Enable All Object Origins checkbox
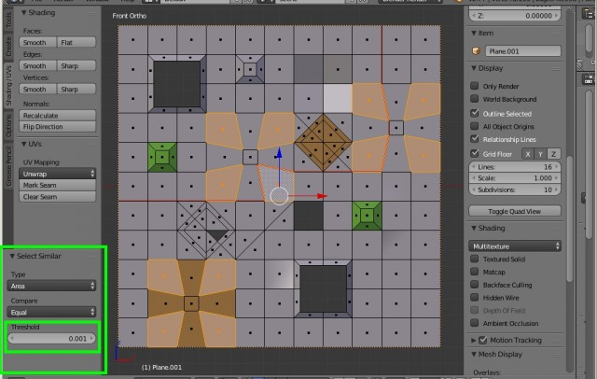The image size is (597, 379). [475, 126]
